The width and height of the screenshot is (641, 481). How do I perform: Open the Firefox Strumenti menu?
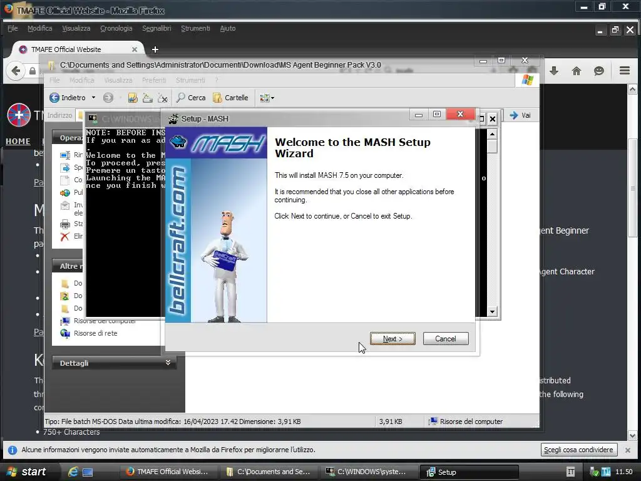(195, 28)
